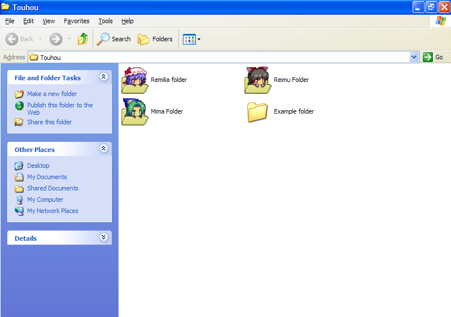Collapse the File and Folder Tasks panel
This screenshot has width=451, height=317.
tap(103, 77)
